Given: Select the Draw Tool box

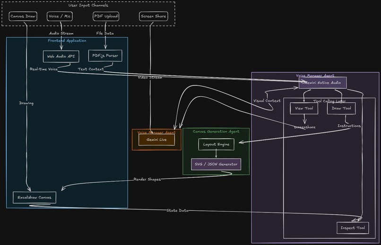Looking at the screenshot, I should (341, 109).
